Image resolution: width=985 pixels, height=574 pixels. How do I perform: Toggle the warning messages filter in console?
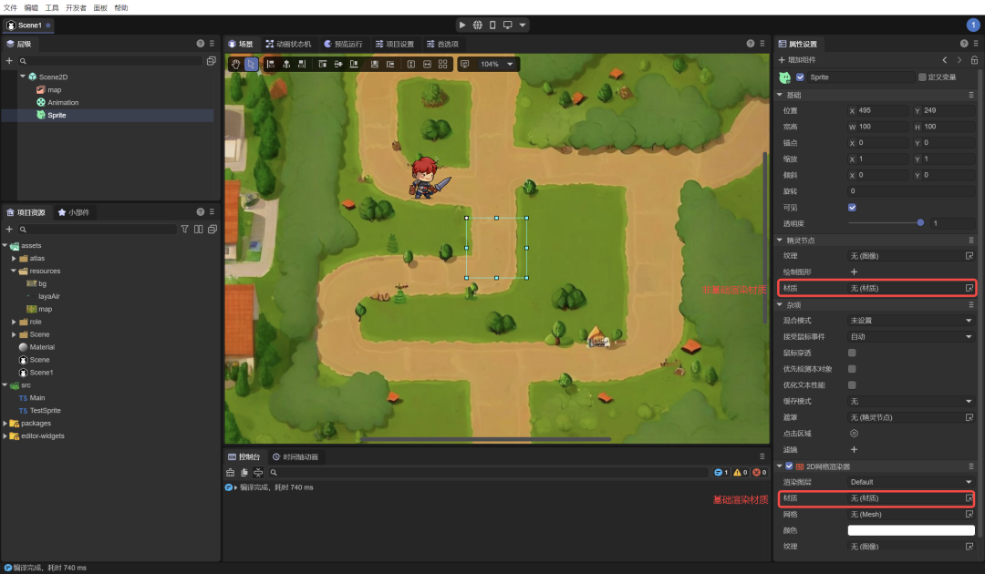coord(741,472)
